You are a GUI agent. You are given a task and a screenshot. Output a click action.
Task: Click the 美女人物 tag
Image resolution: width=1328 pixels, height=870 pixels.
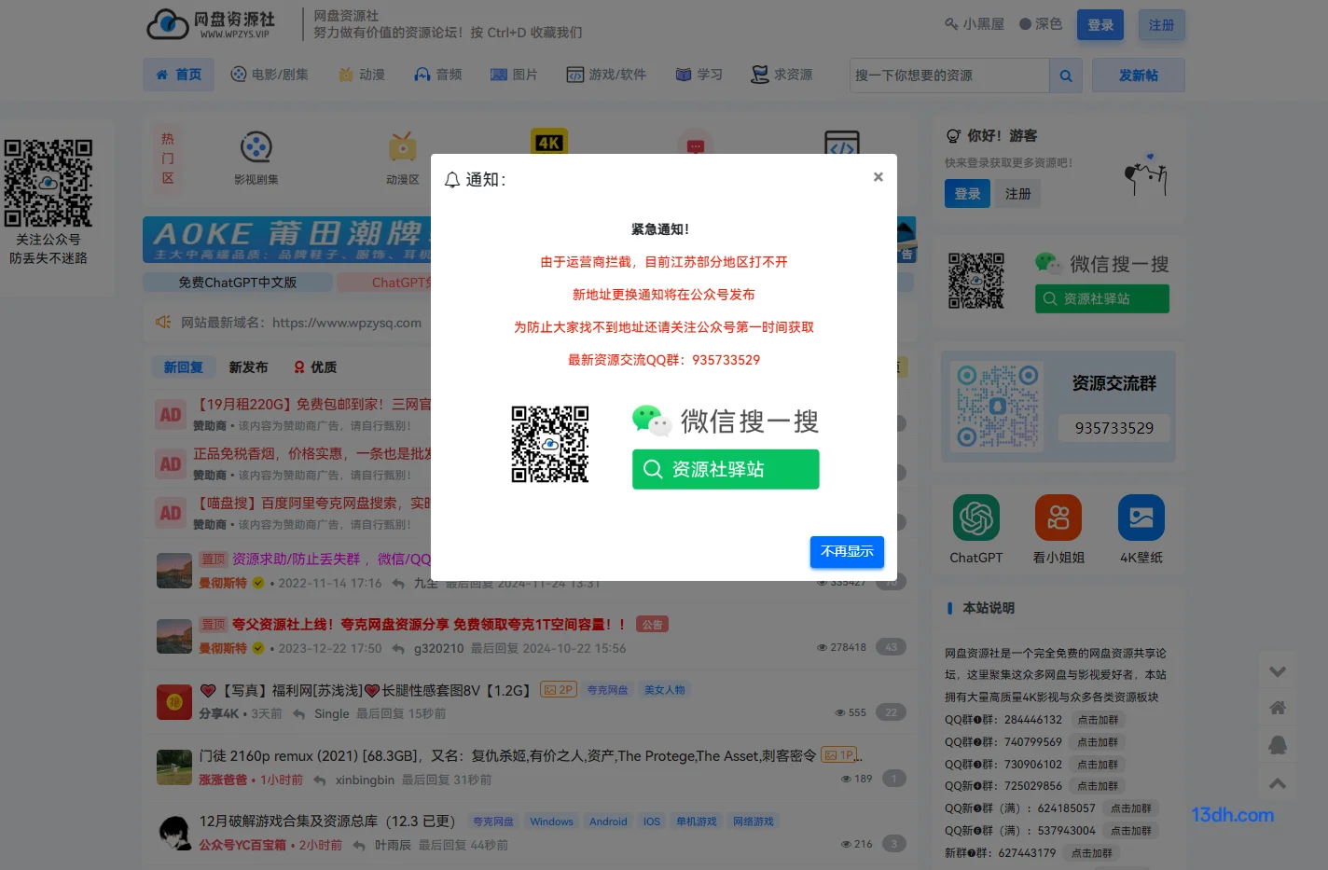click(x=664, y=690)
